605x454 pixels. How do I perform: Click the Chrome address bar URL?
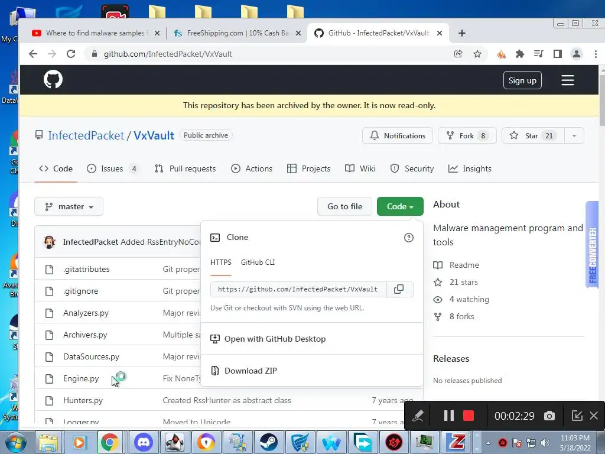168,54
